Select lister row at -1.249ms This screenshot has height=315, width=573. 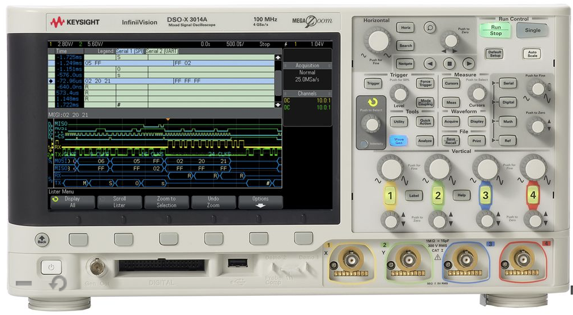[x=161, y=63]
